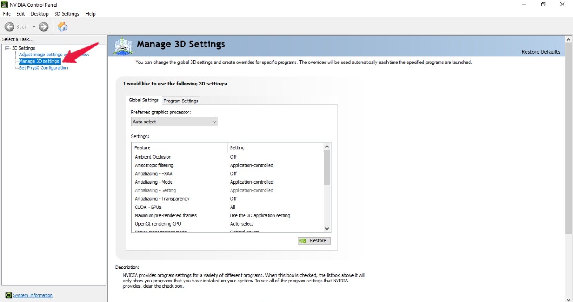Click the Ambient Occlusion Off value
Image resolution: width=573 pixels, height=302 pixels.
233,157
